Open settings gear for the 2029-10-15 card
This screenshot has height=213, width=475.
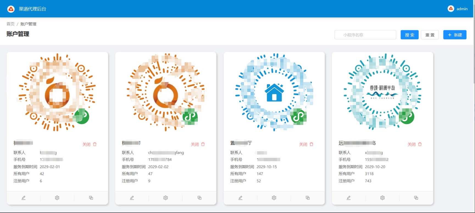pos(274,198)
